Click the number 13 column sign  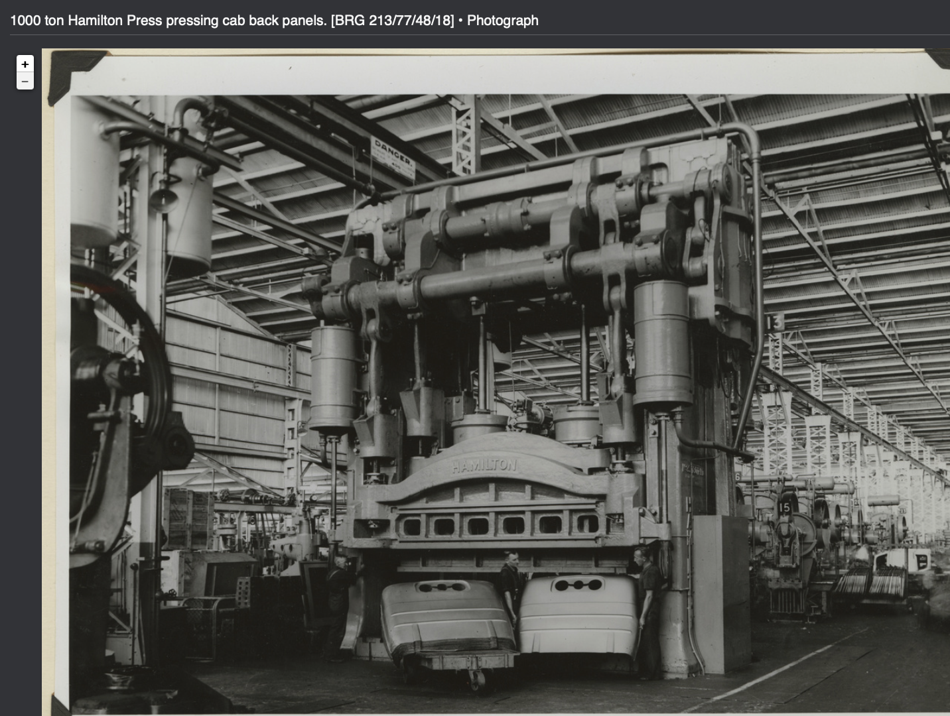[775, 323]
